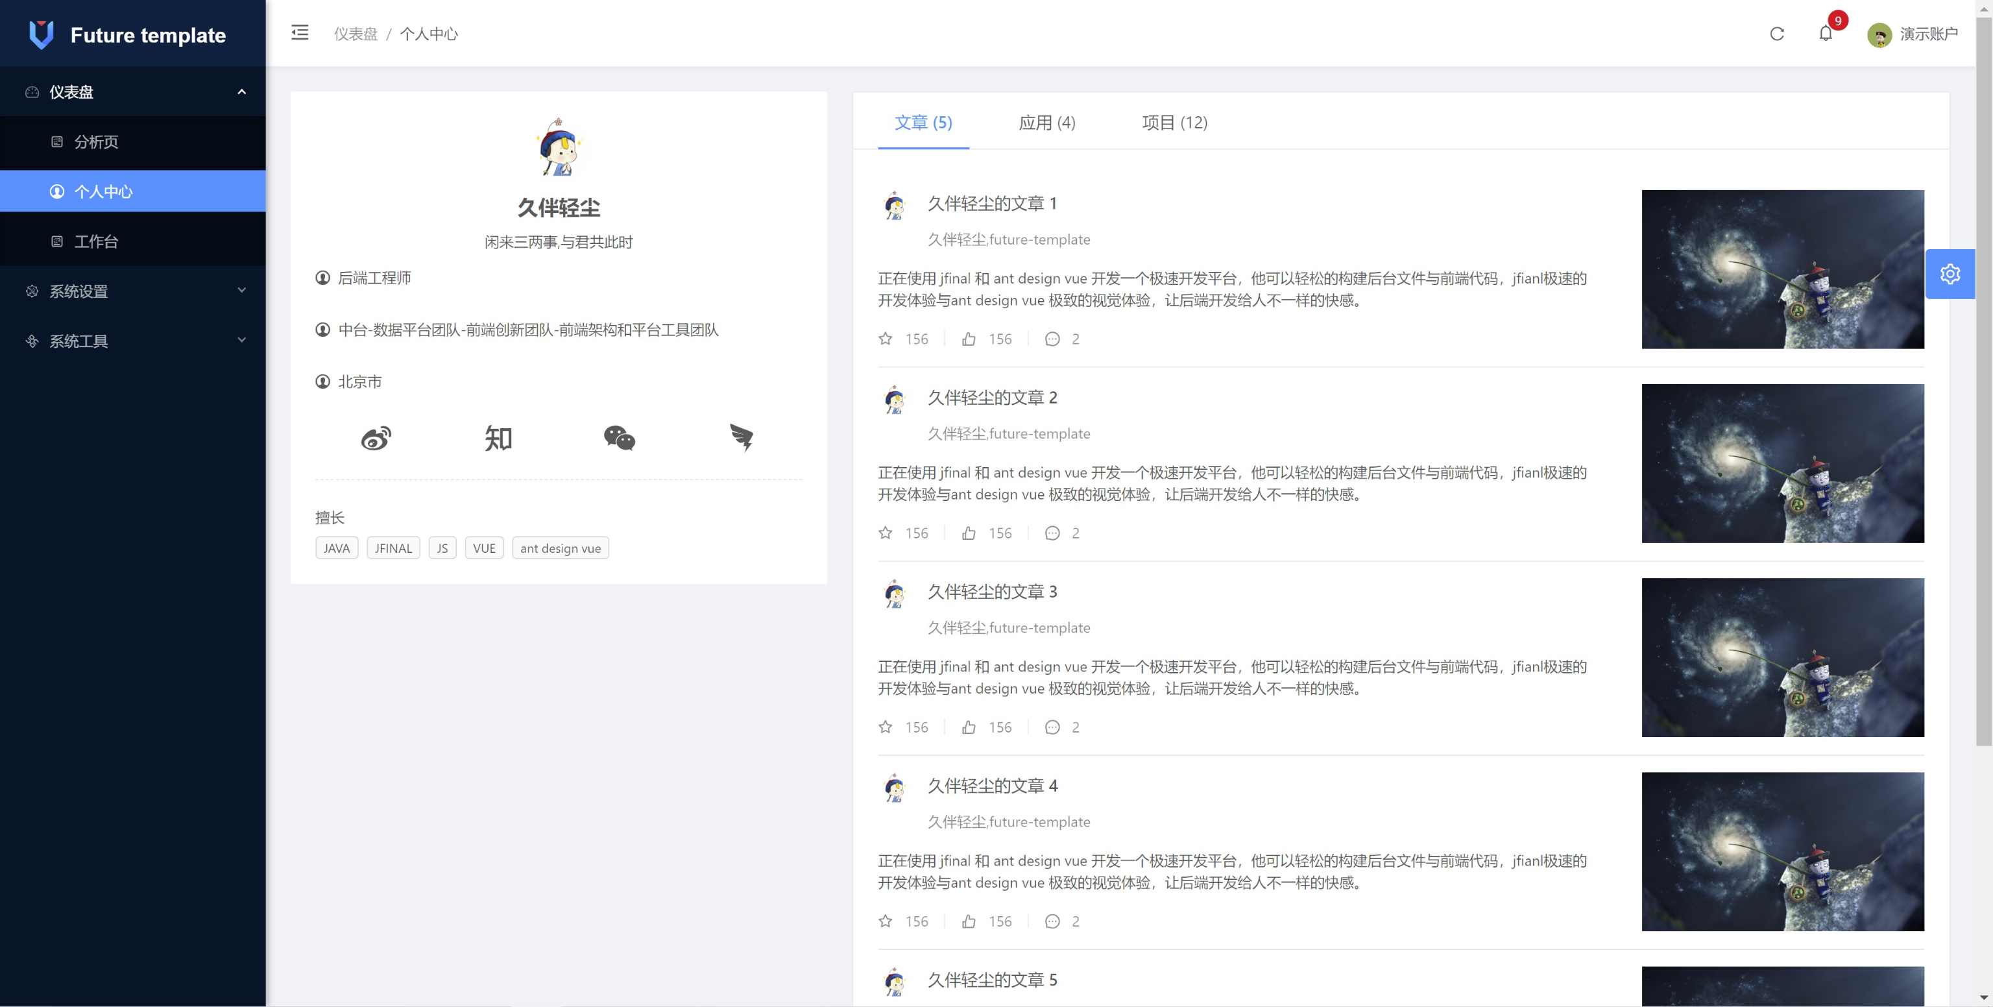Open comments on article 3
This screenshot has width=1993, height=1007.
click(1052, 727)
